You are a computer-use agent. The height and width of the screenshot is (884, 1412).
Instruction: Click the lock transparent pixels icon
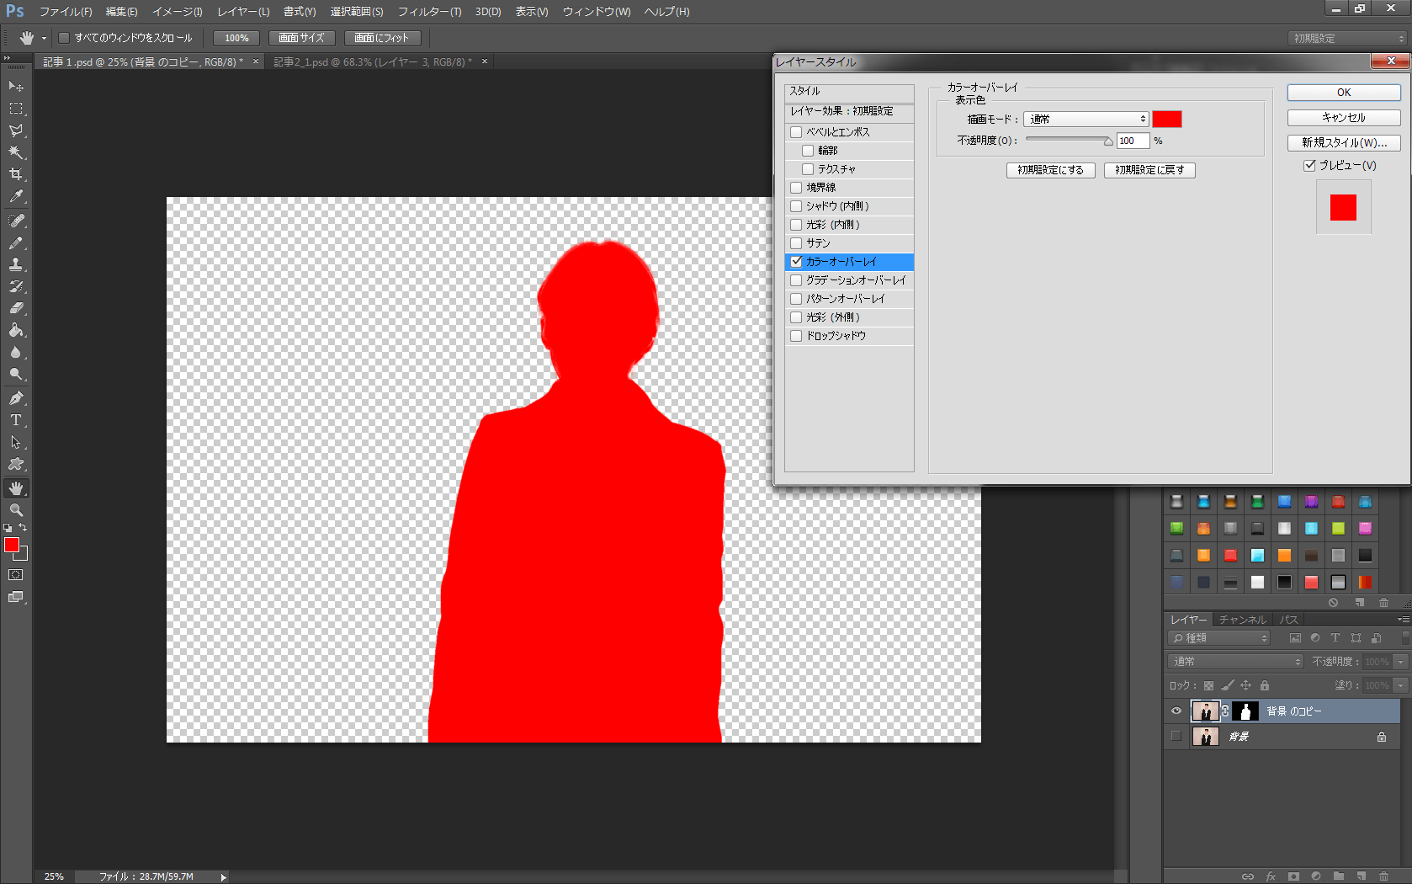coord(1208,685)
